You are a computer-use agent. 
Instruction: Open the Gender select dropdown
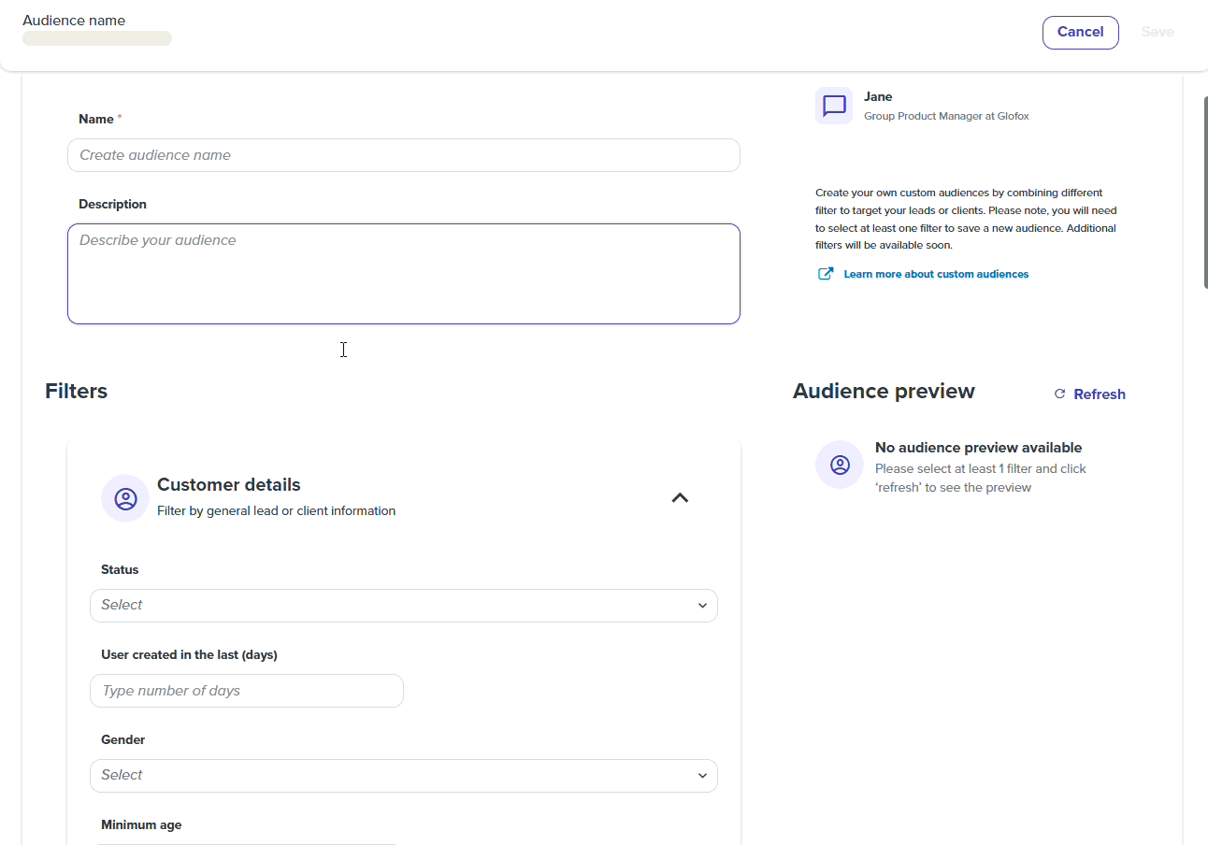pyautogui.click(x=404, y=776)
